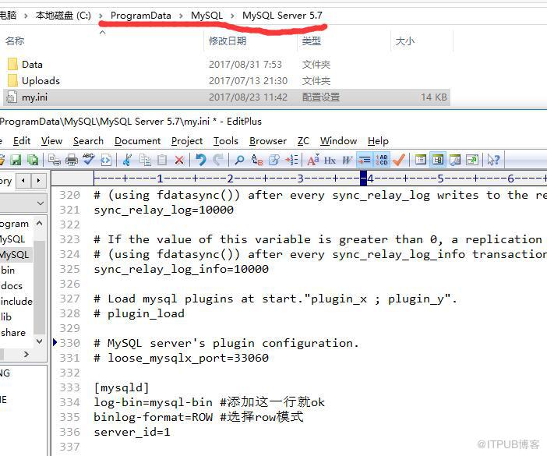Click the Save icon in EditPlus toolbar
The width and height of the screenshot is (547, 456).
coord(16,160)
